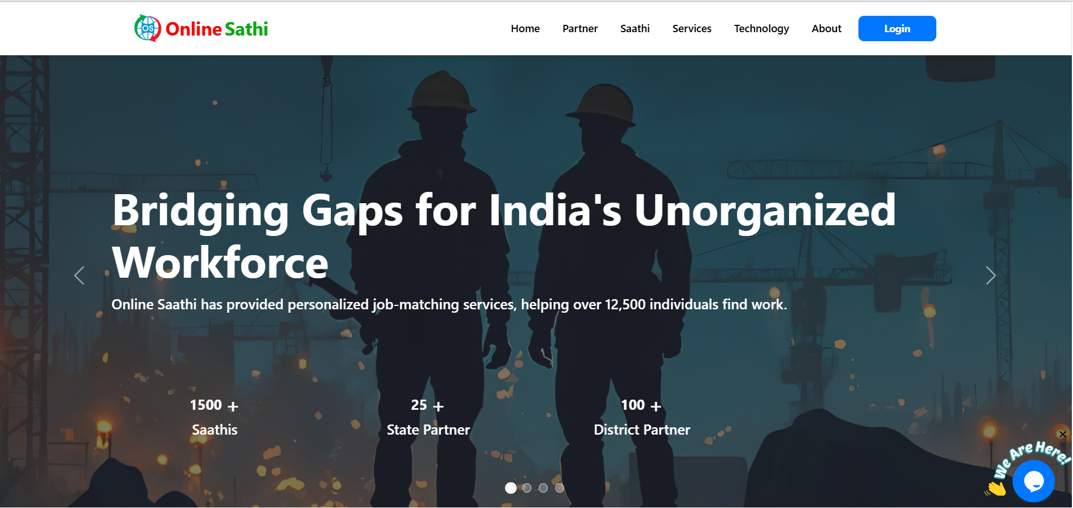Viewport: 1073px width, 508px height.
Task: Click the 1500+ Saathis statistic
Action: 215,417
